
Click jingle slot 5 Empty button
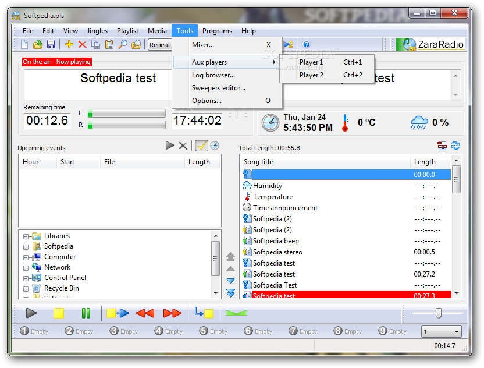pos(213,331)
